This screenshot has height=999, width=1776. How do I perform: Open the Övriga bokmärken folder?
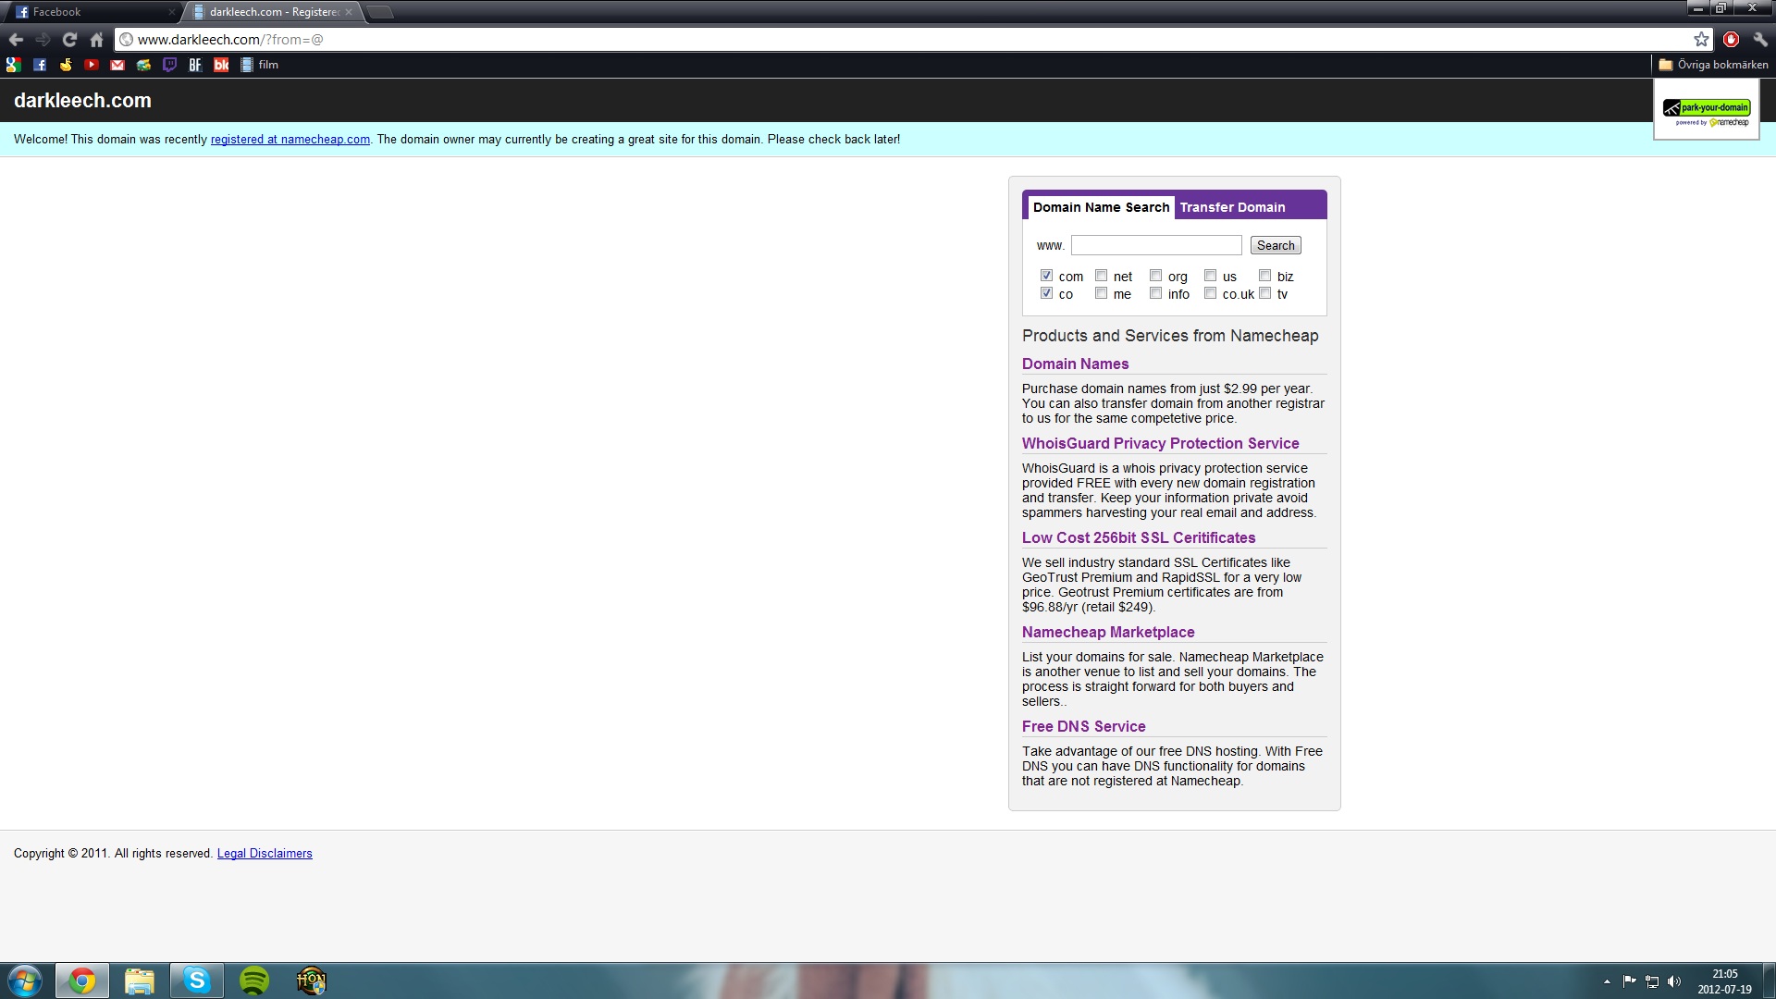coord(1713,65)
